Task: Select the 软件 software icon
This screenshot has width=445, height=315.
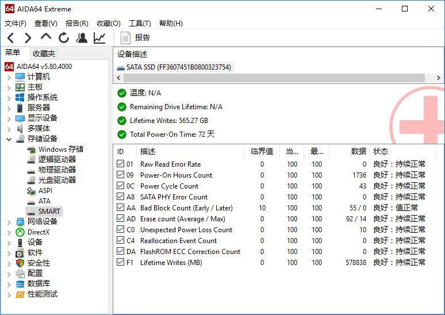Action: pyautogui.click(x=20, y=252)
